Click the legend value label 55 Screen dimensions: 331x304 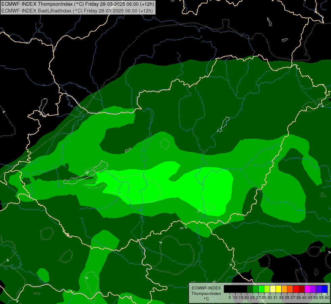coord(322,298)
